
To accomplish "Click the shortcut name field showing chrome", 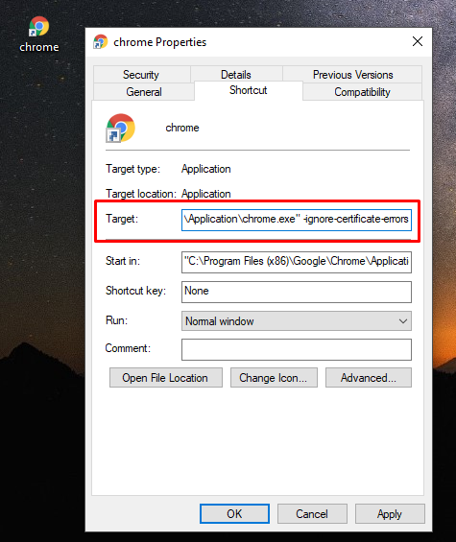I will 182,128.
